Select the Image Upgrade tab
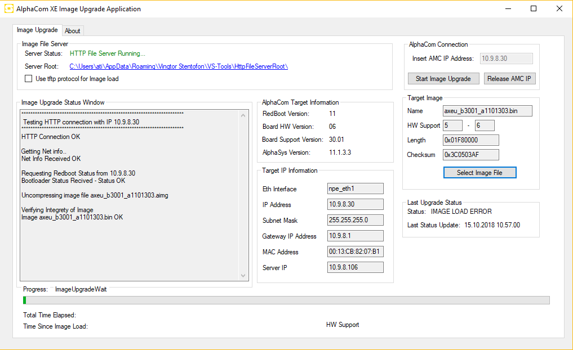The image size is (573, 350). pos(37,30)
